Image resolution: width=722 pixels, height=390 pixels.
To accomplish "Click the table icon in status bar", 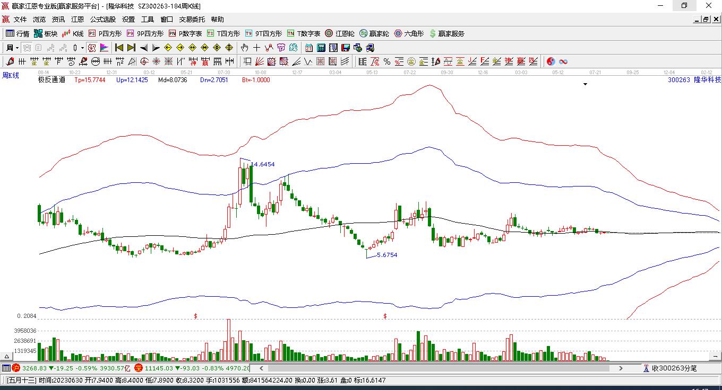I will (x=6, y=368).
